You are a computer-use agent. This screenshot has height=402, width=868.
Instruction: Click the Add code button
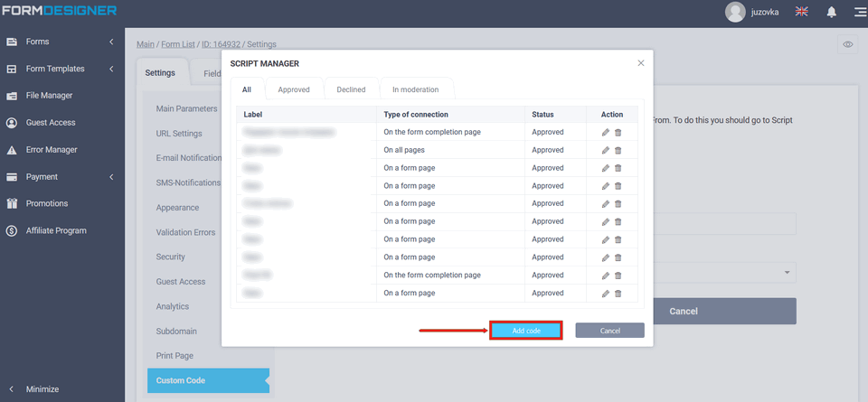coord(525,331)
